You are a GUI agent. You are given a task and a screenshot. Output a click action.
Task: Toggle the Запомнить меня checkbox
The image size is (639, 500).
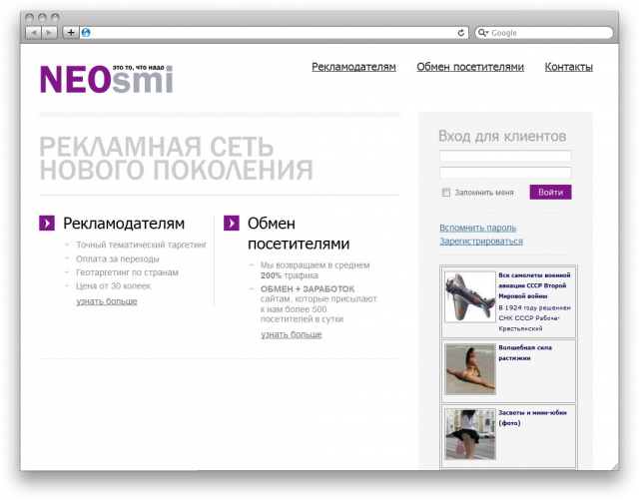coord(446,193)
